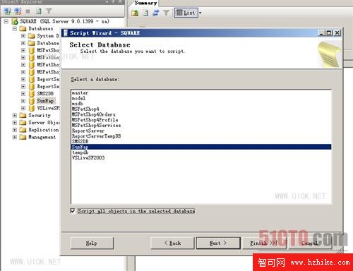Image resolution: width=353 pixels, height=271 pixels.
Task: Click the Filter icon in Object Explorer toolbar
Action: (49, 11)
